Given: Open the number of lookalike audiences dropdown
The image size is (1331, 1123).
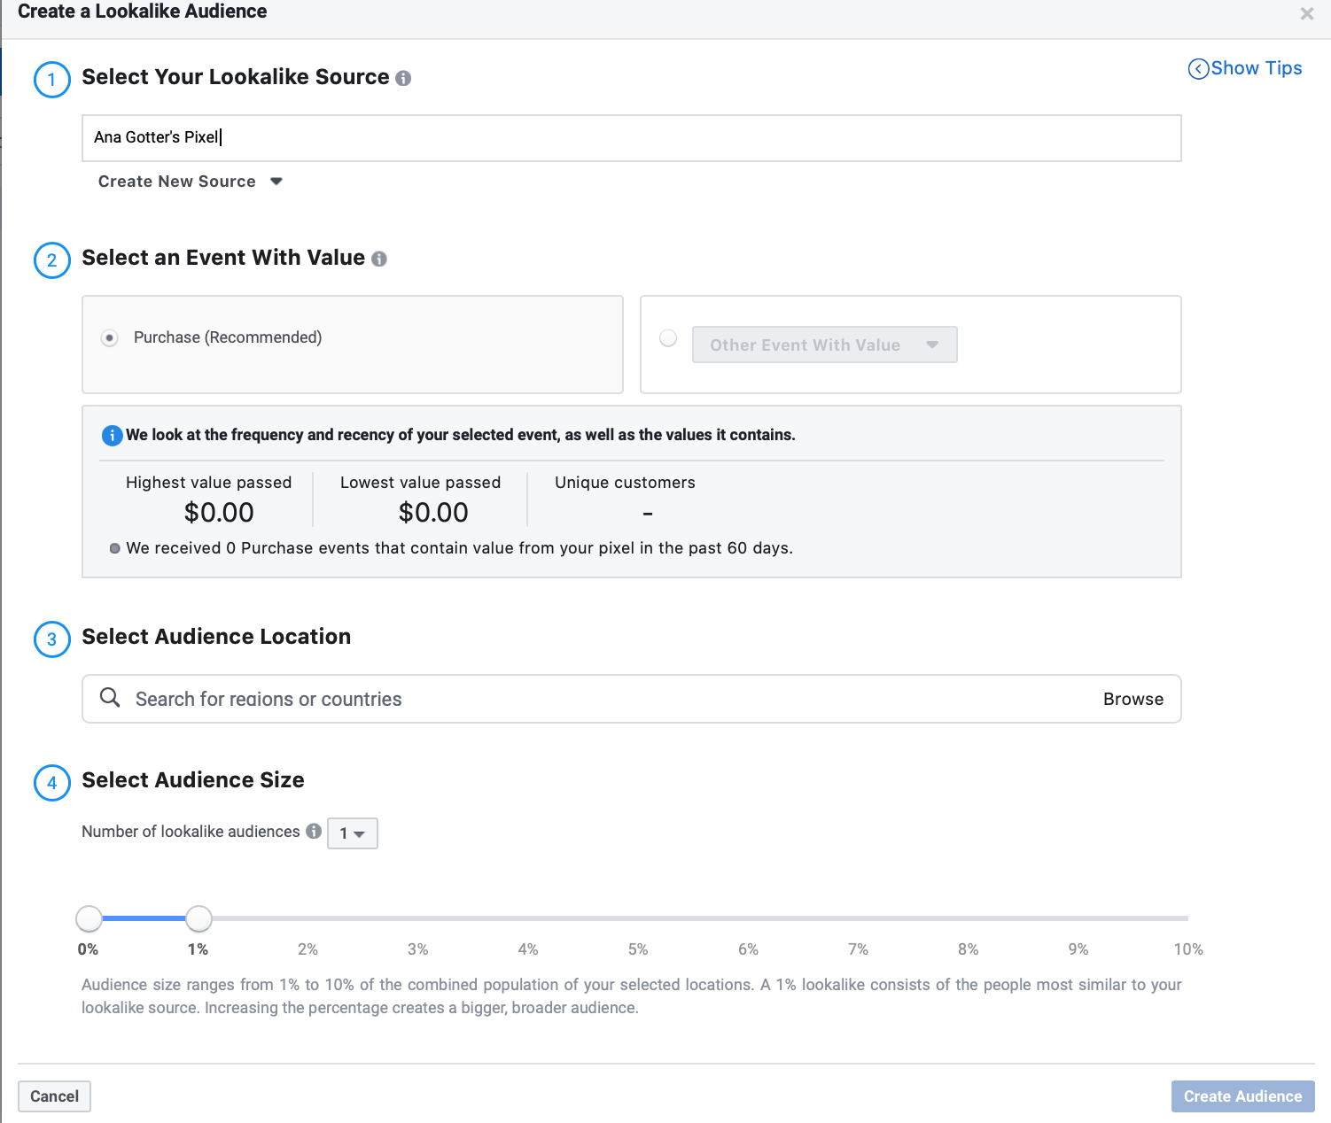Looking at the screenshot, I should [352, 833].
